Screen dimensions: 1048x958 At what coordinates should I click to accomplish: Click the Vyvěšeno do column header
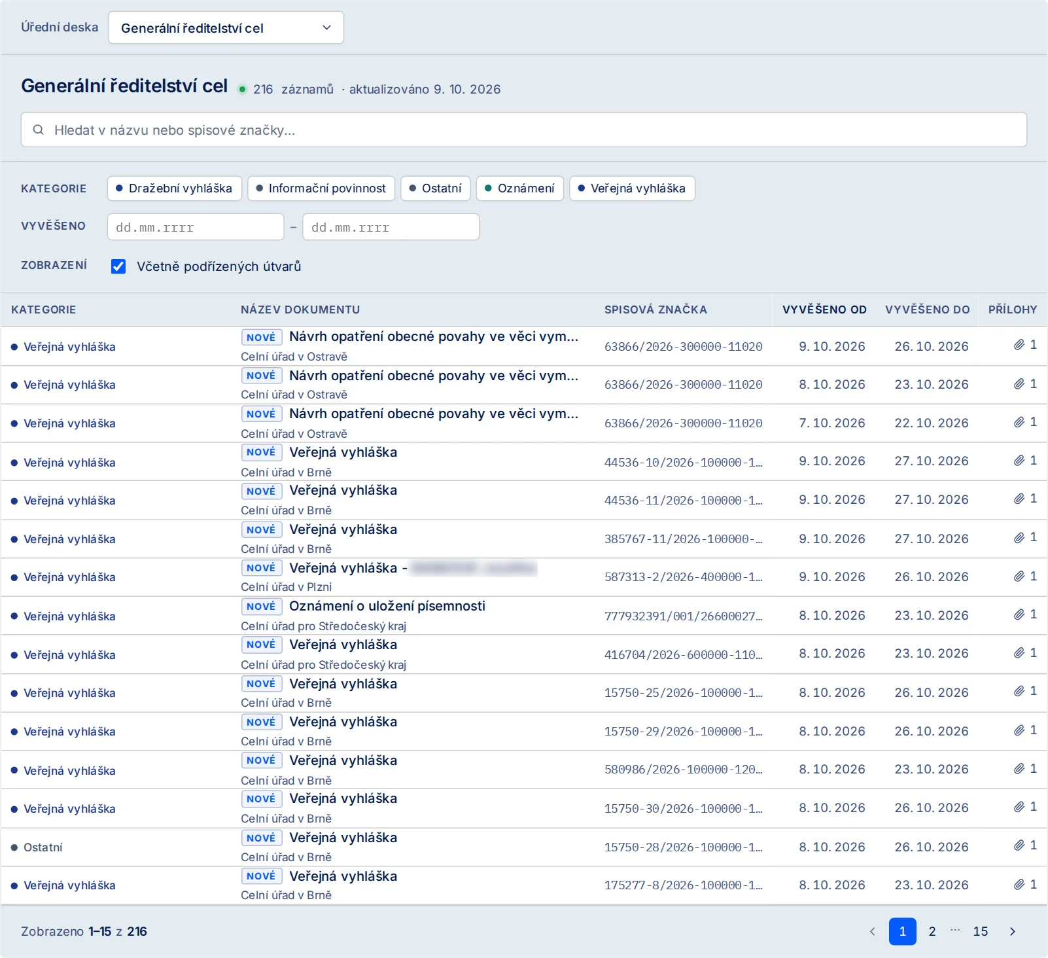coord(928,310)
